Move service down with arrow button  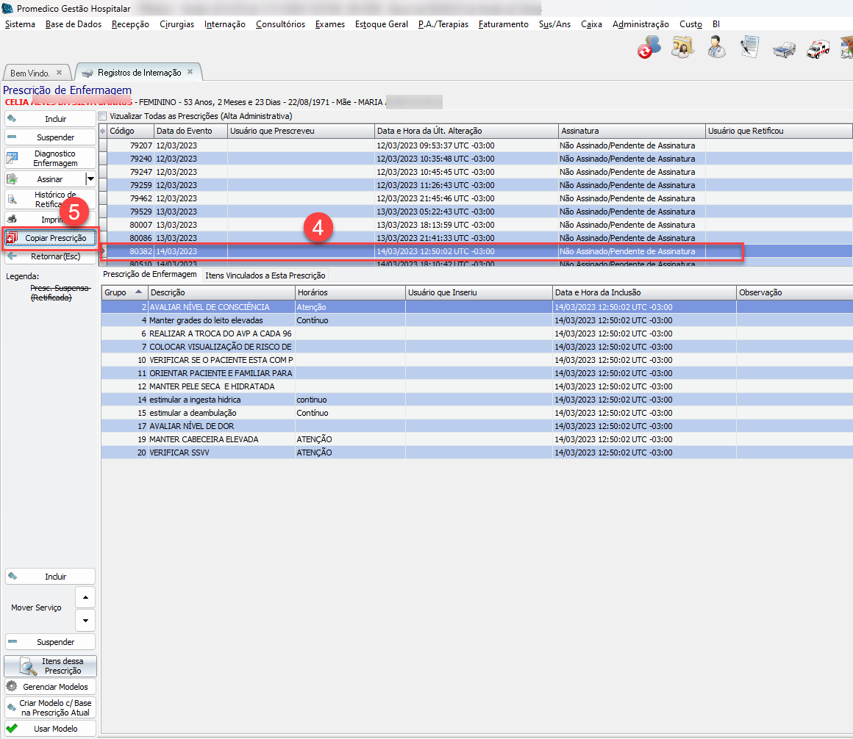click(86, 620)
